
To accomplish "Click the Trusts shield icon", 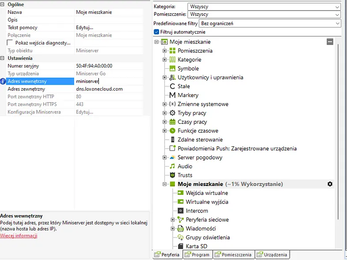I will pyautogui.click(x=172, y=175).
